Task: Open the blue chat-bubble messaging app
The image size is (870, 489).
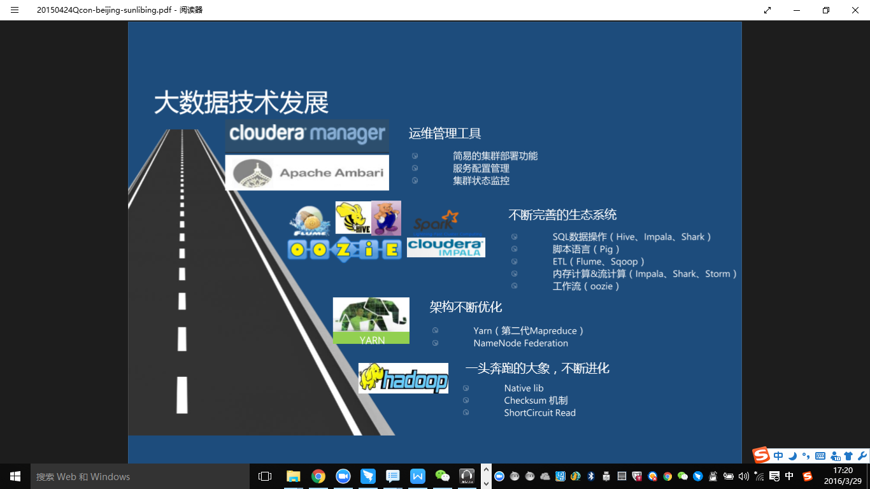Action: pos(393,476)
